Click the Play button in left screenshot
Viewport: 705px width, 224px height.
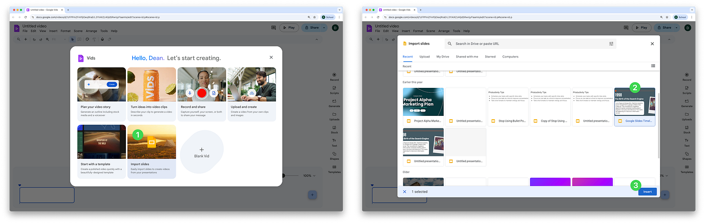pyautogui.click(x=289, y=28)
